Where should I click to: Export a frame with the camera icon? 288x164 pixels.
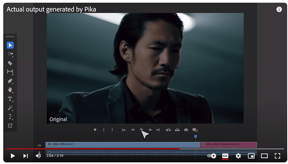(186, 130)
